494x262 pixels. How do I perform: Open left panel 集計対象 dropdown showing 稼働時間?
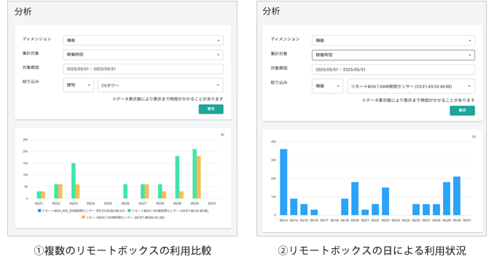pyautogui.click(x=143, y=55)
